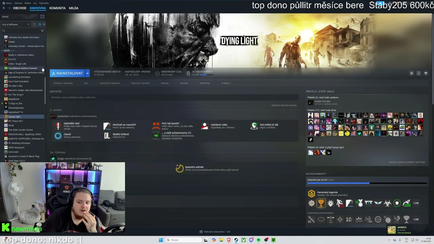Open the Nápověda menu

[44, 3]
